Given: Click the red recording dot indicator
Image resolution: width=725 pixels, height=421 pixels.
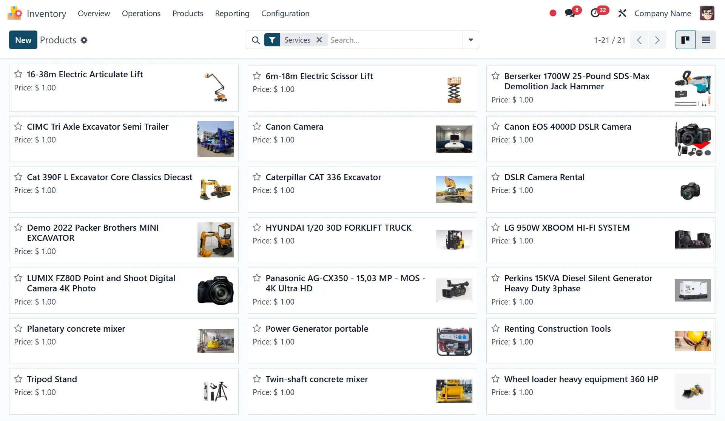Looking at the screenshot, I should click(553, 13).
